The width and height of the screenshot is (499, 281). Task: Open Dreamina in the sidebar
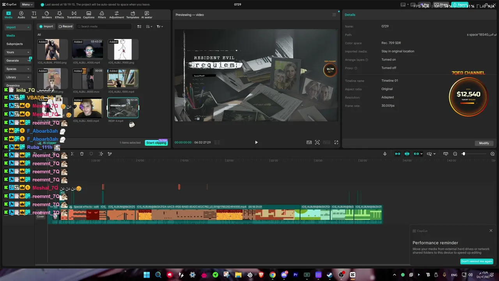(x=13, y=85)
